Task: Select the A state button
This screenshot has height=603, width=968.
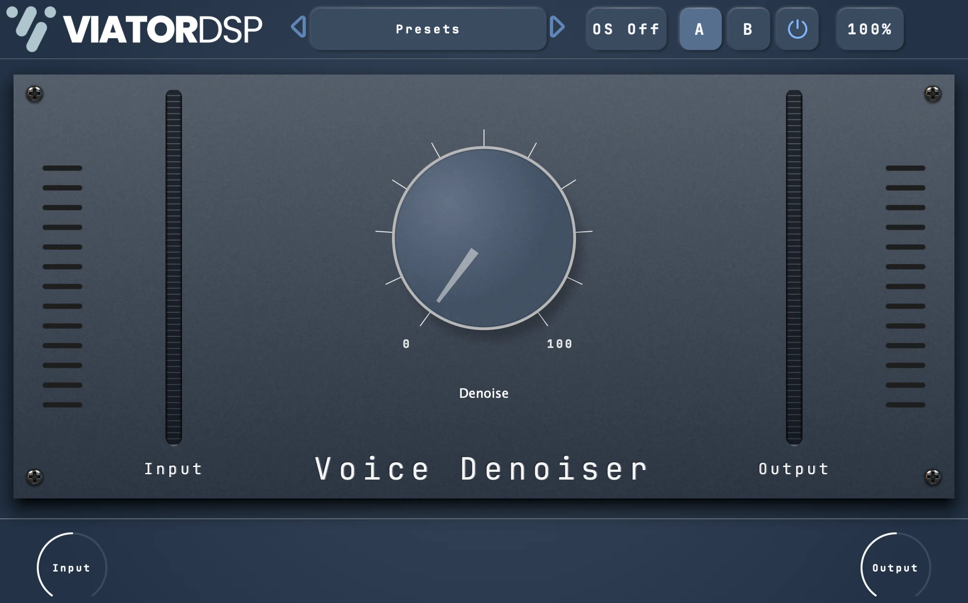Action: [x=700, y=29]
